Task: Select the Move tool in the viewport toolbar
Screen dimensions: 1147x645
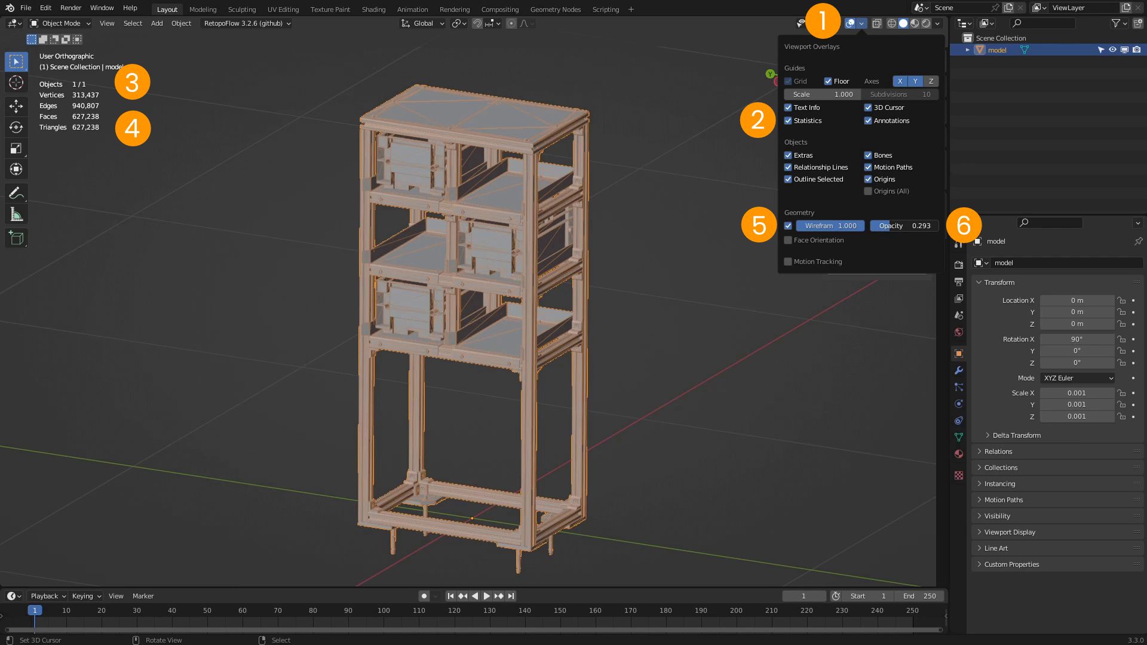Action: (x=16, y=106)
